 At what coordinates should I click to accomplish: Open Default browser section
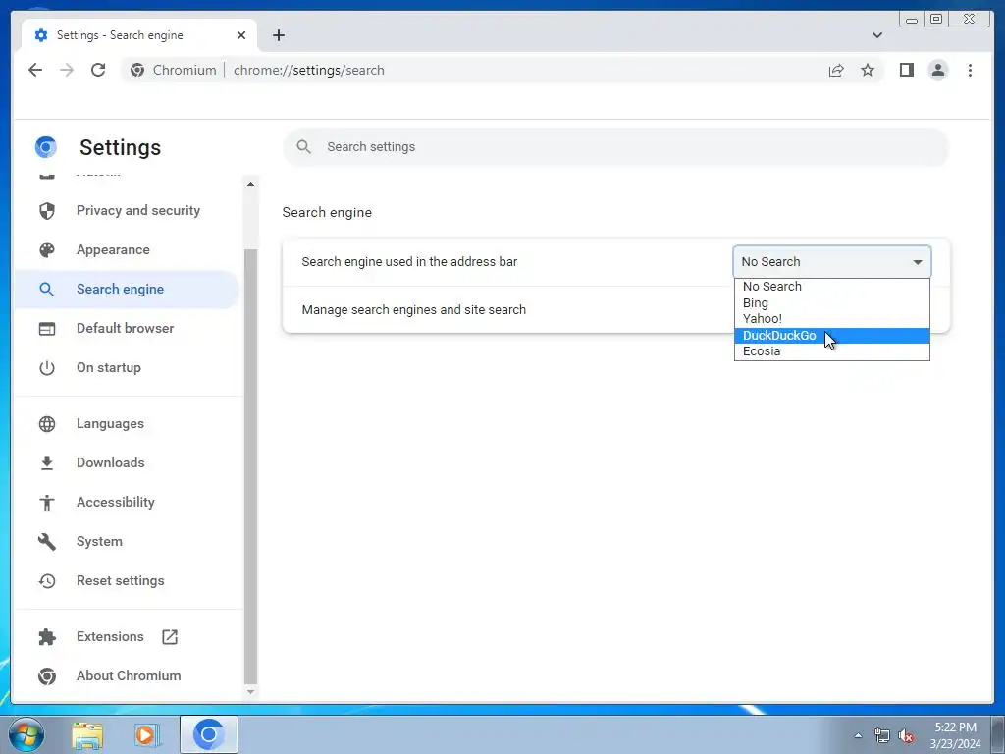coord(127,328)
